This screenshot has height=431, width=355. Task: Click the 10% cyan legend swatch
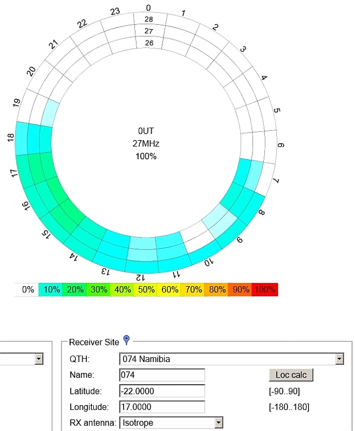[51, 289]
